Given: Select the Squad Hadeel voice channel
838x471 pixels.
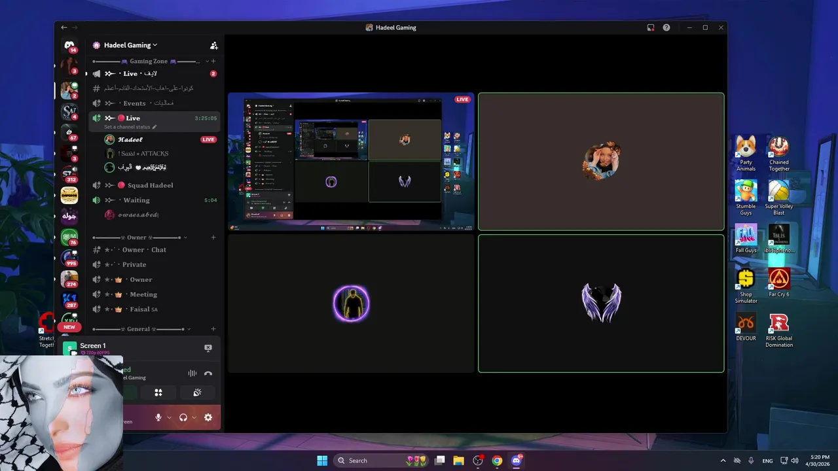Looking at the screenshot, I should point(154,185).
